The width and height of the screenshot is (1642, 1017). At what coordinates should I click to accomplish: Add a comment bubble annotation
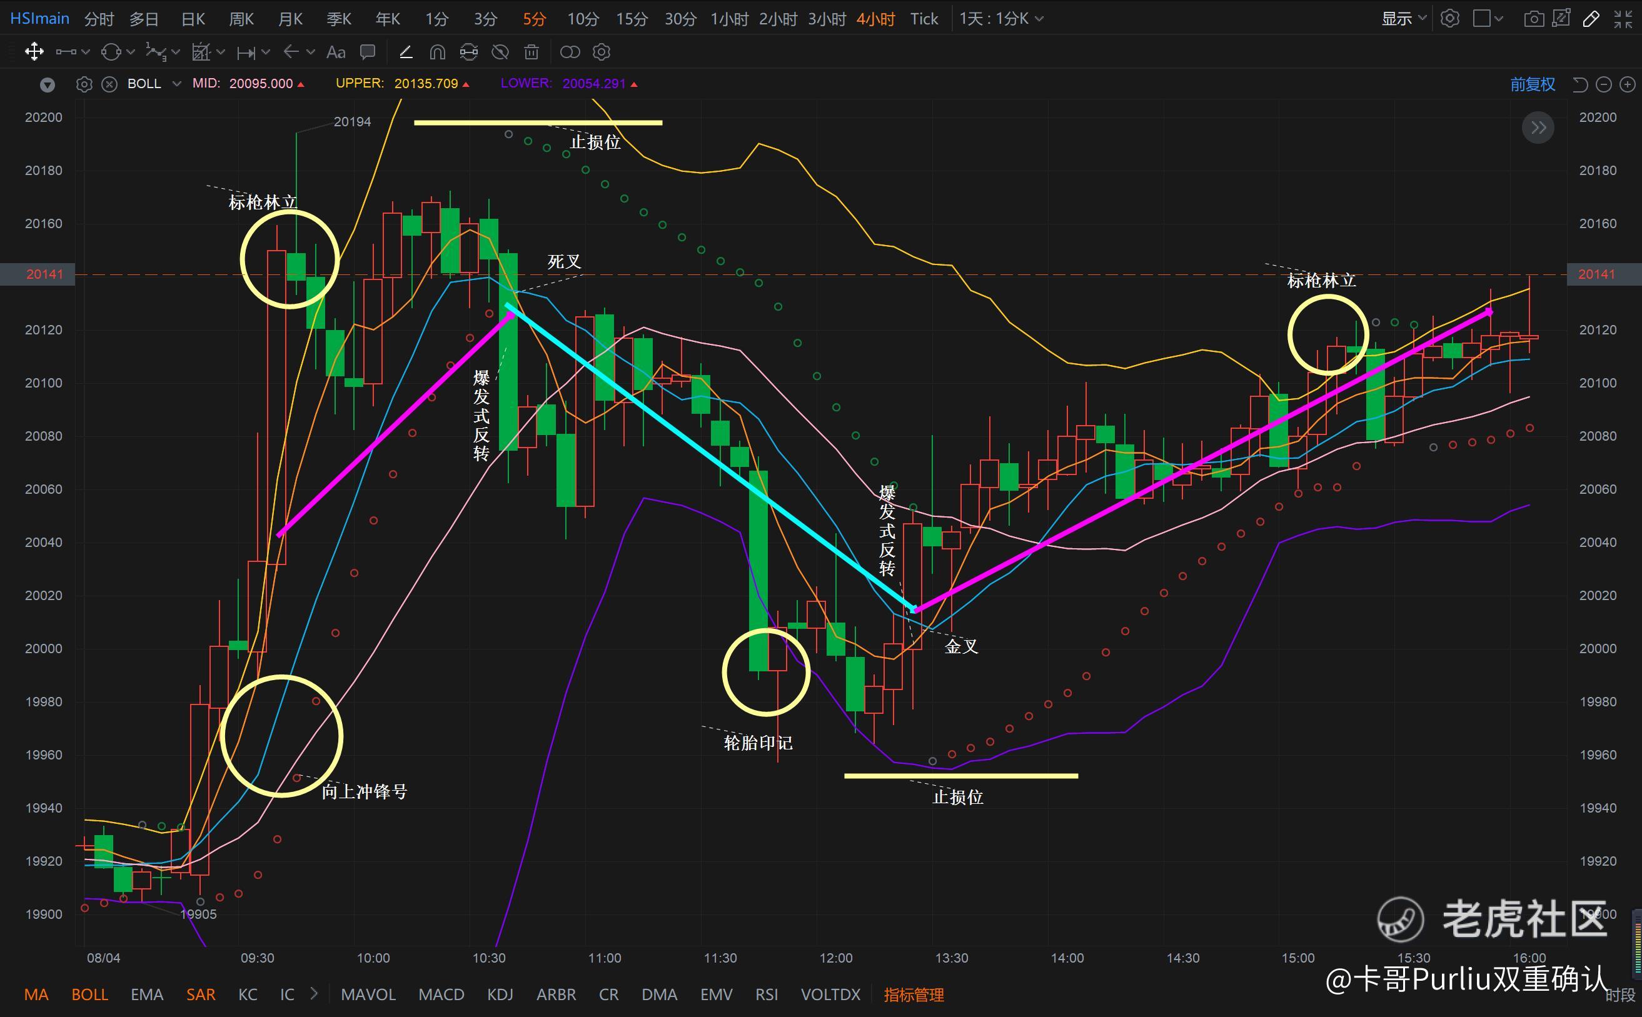click(x=367, y=52)
